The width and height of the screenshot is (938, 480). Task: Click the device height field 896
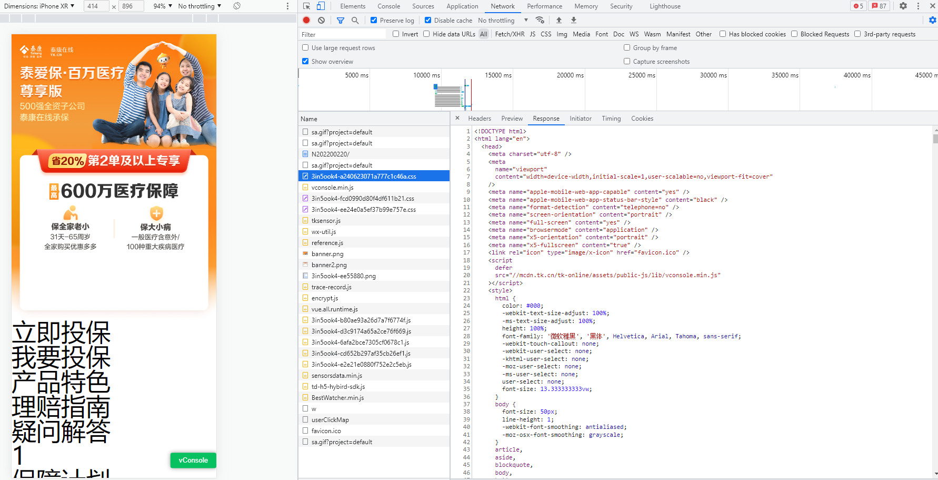click(131, 6)
